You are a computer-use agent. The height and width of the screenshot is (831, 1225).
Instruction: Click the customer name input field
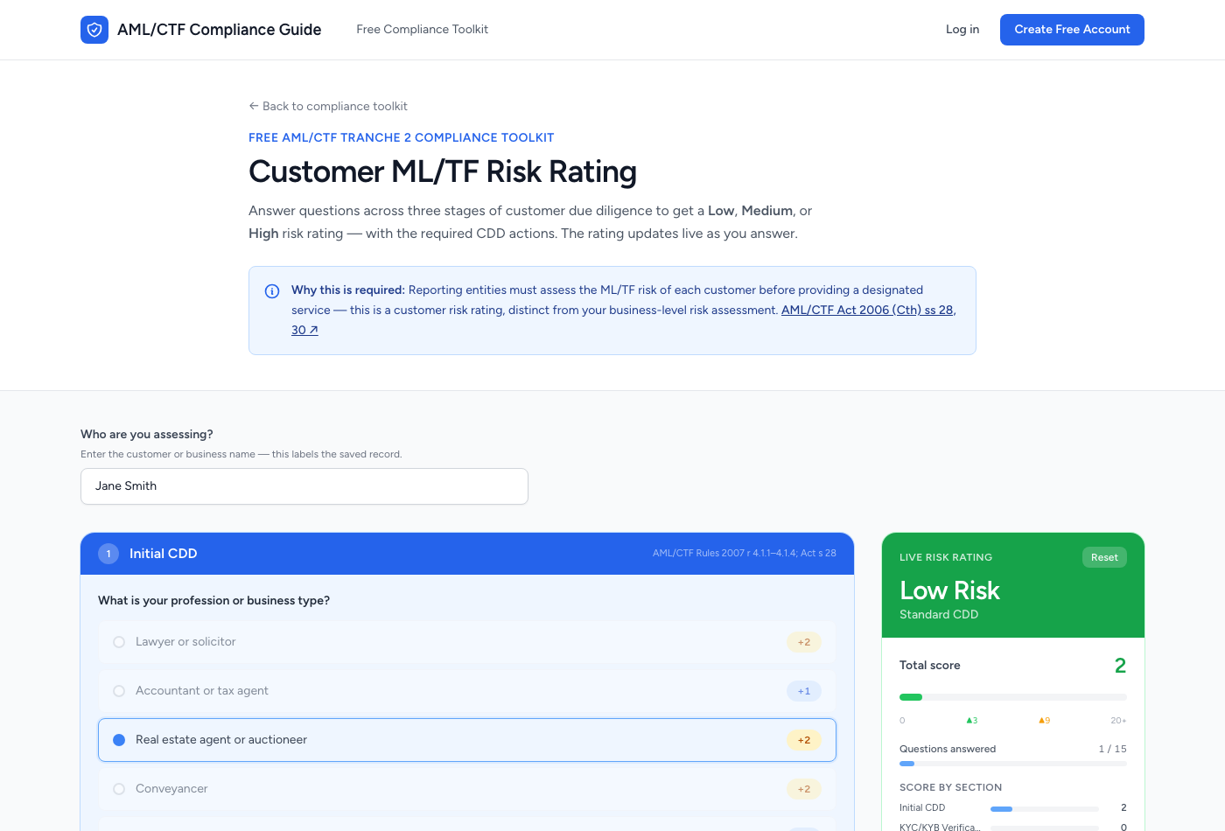[304, 486]
